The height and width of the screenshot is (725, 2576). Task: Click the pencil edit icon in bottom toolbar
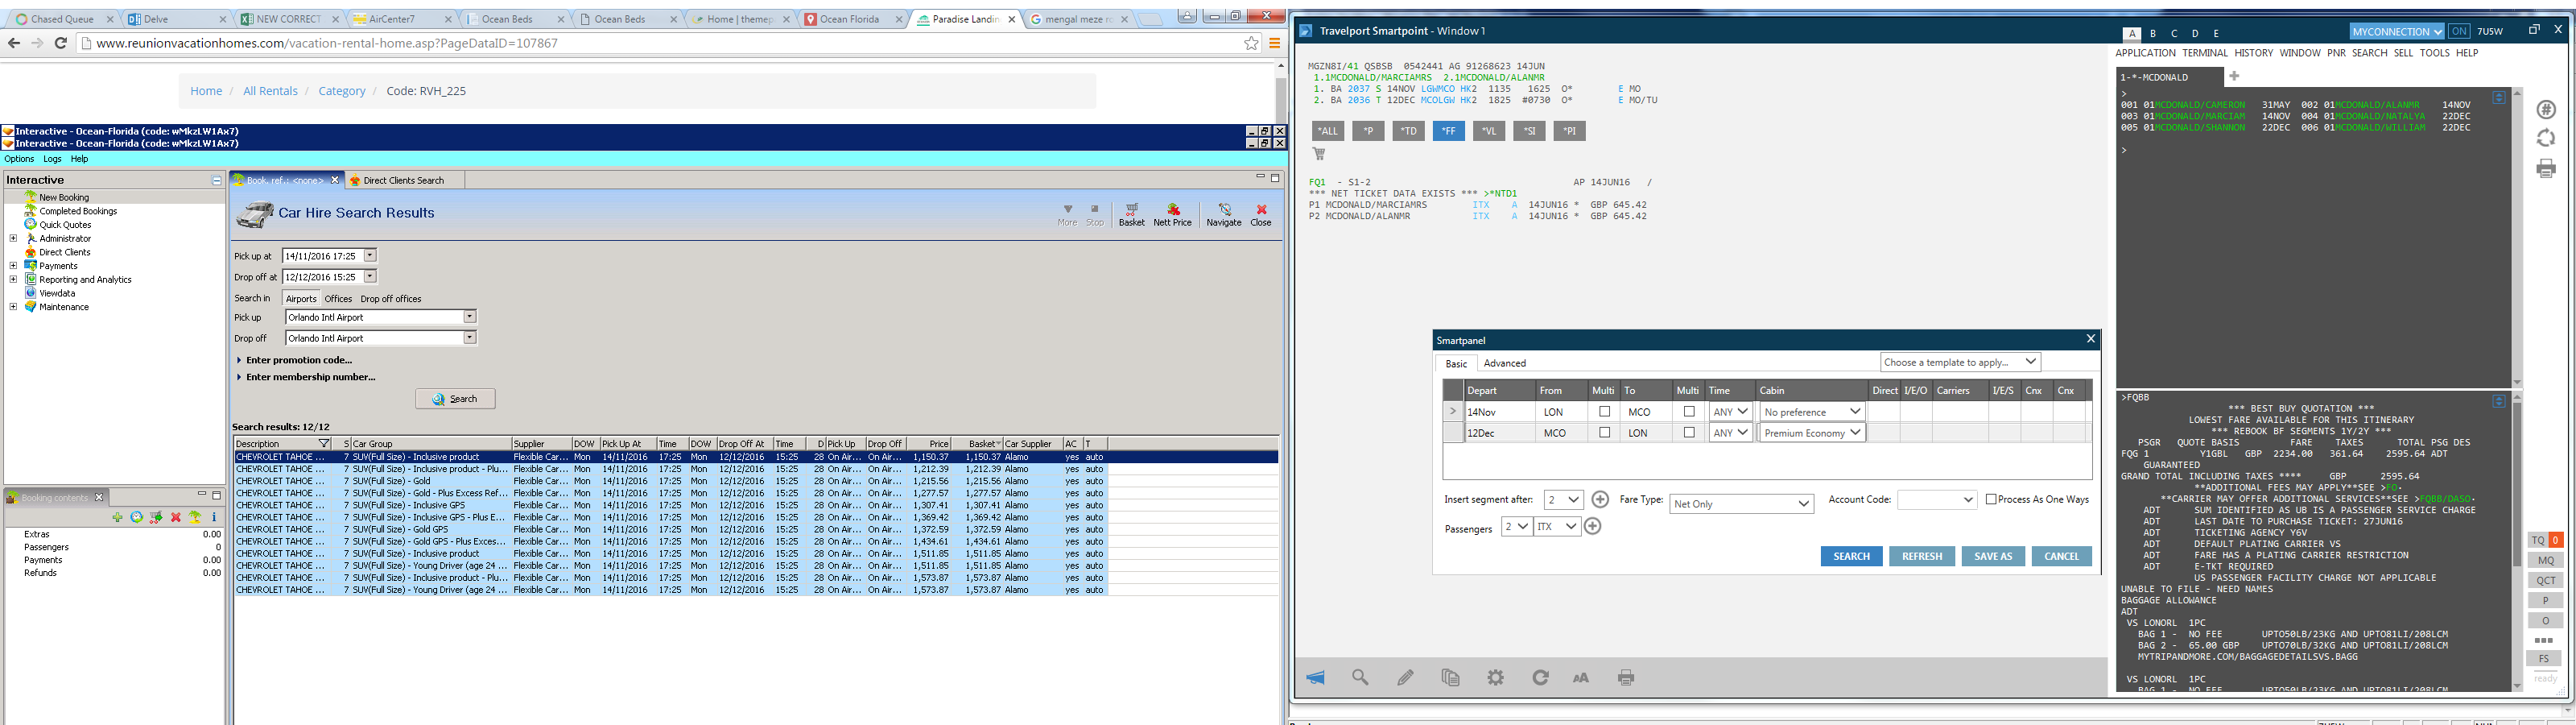[x=1405, y=678]
